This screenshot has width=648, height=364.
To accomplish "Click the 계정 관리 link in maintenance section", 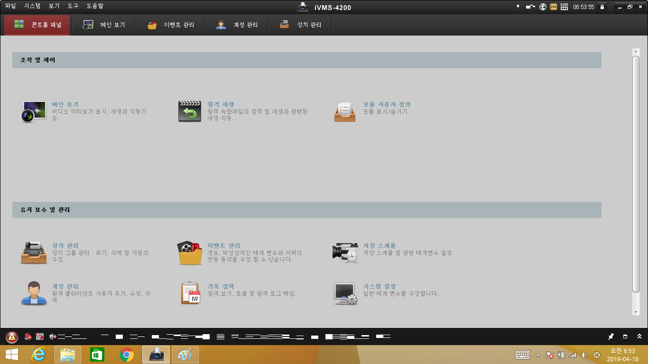I will tap(65, 286).
